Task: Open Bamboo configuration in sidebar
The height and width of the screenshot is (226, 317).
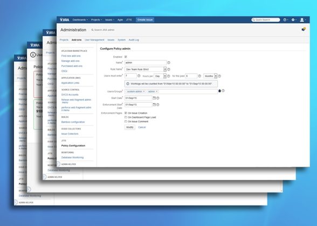Action: 73,122
